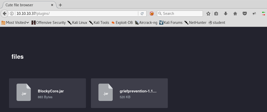
Task: Click the red-green arrows proxy icon
Action: click(263, 14)
